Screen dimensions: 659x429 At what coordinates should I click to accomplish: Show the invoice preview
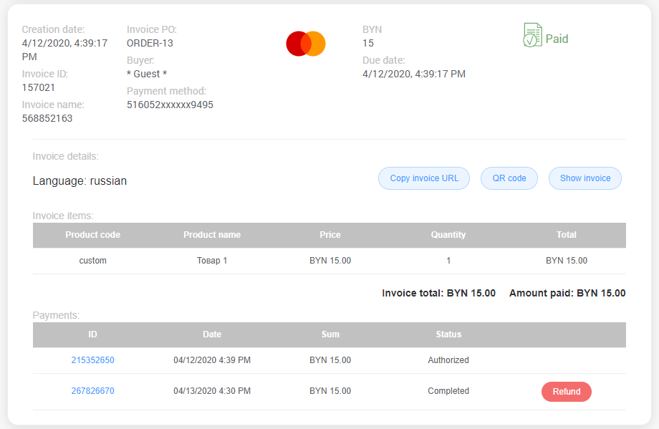(585, 178)
